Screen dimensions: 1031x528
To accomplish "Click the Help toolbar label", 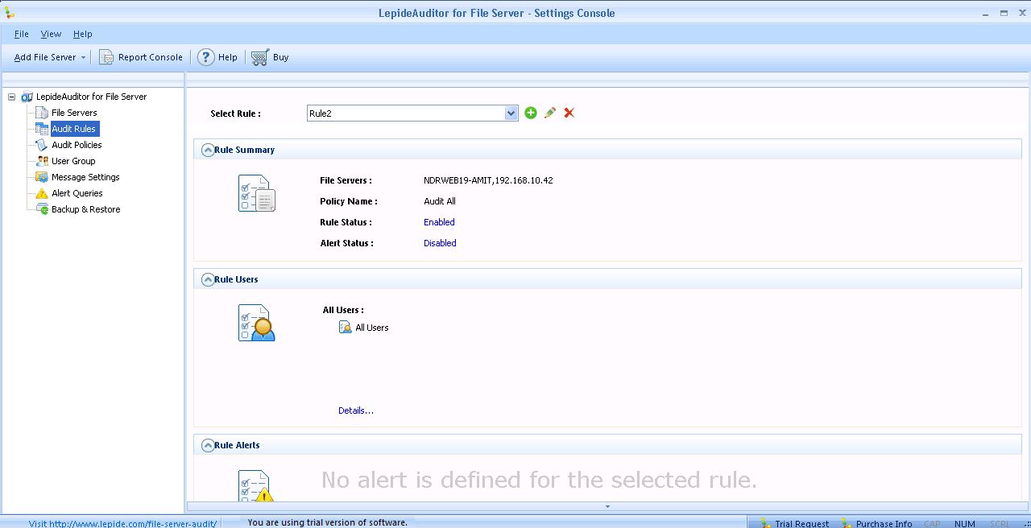I will click(x=228, y=57).
